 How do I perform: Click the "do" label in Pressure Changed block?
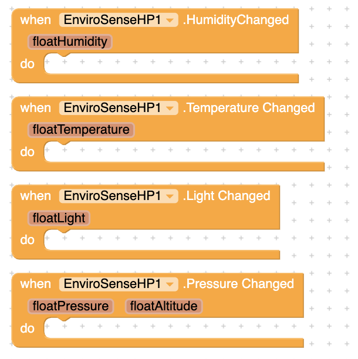28,328
